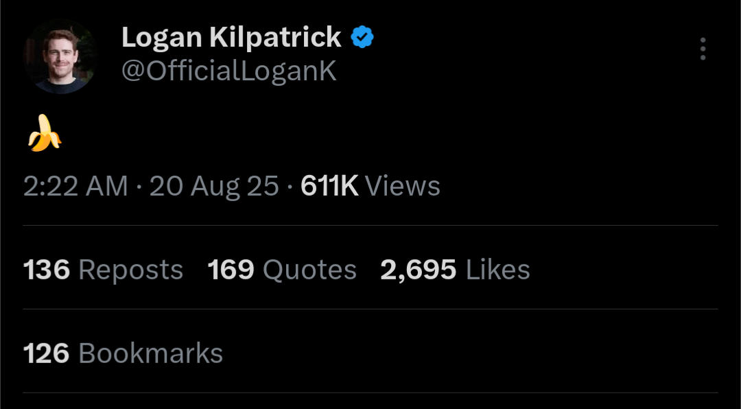Open Logan Kilpatrick's profile picture
The height and width of the screenshot is (409, 741).
click(59, 57)
